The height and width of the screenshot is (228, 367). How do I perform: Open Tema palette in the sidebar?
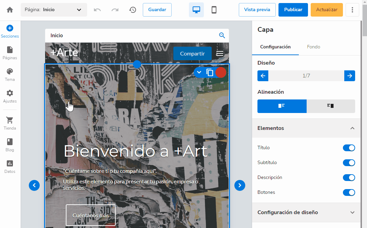click(x=10, y=75)
